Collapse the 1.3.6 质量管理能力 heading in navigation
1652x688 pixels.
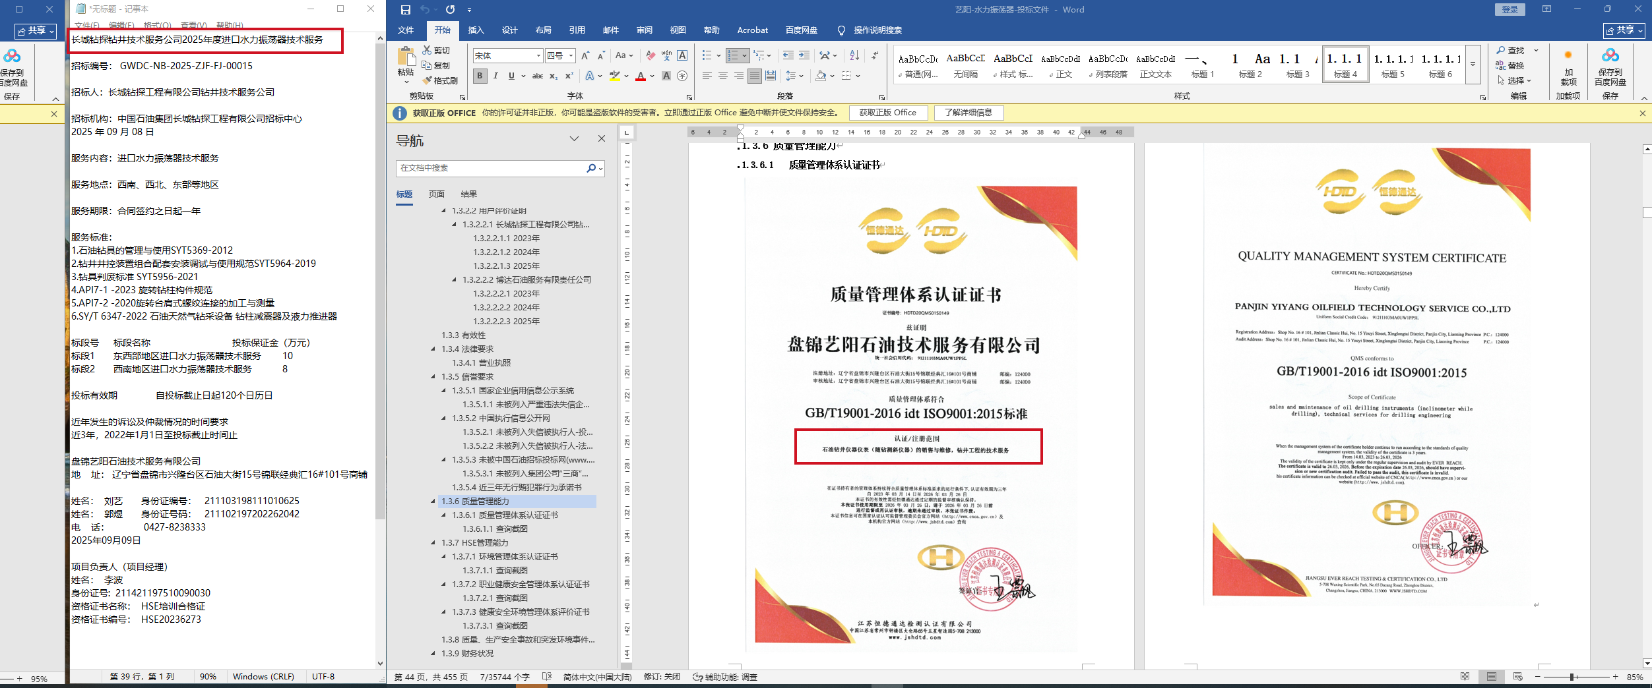click(433, 502)
